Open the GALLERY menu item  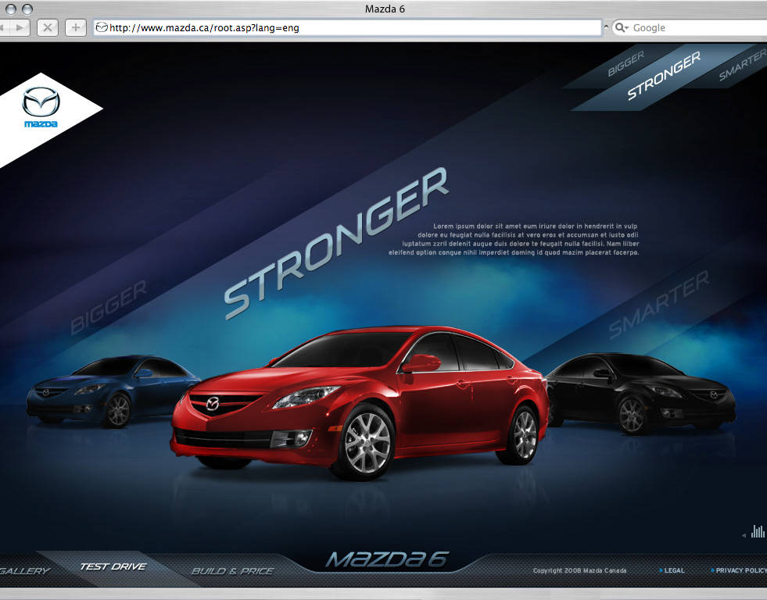[24, 570]
